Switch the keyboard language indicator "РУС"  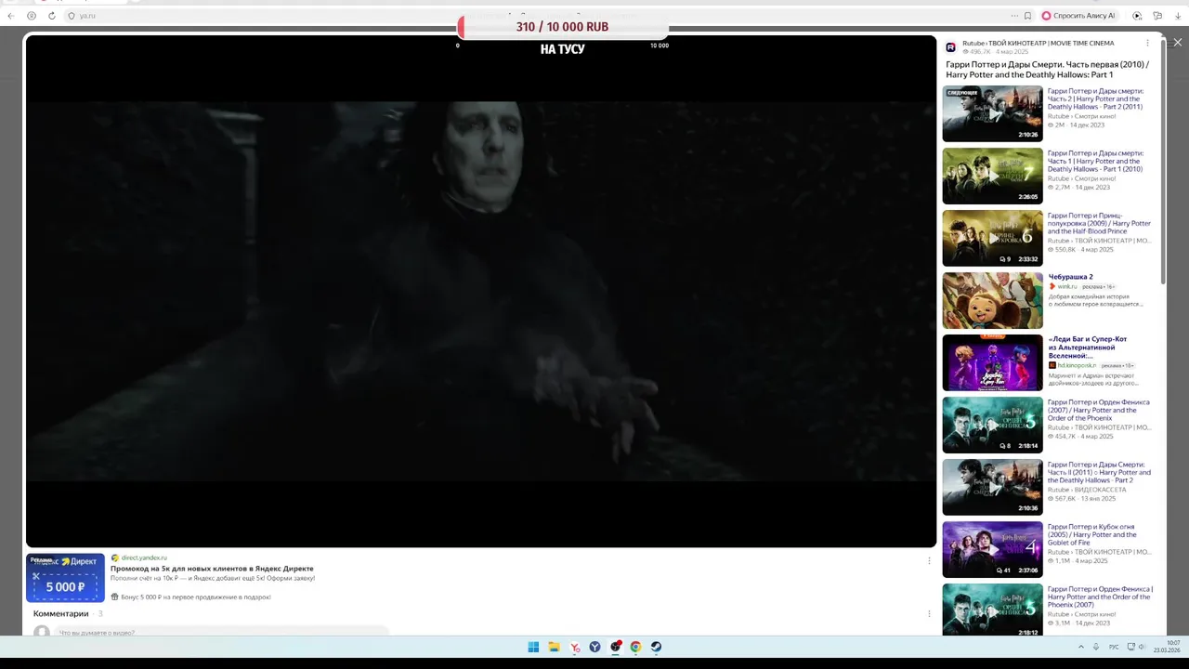coord(1114,647)
